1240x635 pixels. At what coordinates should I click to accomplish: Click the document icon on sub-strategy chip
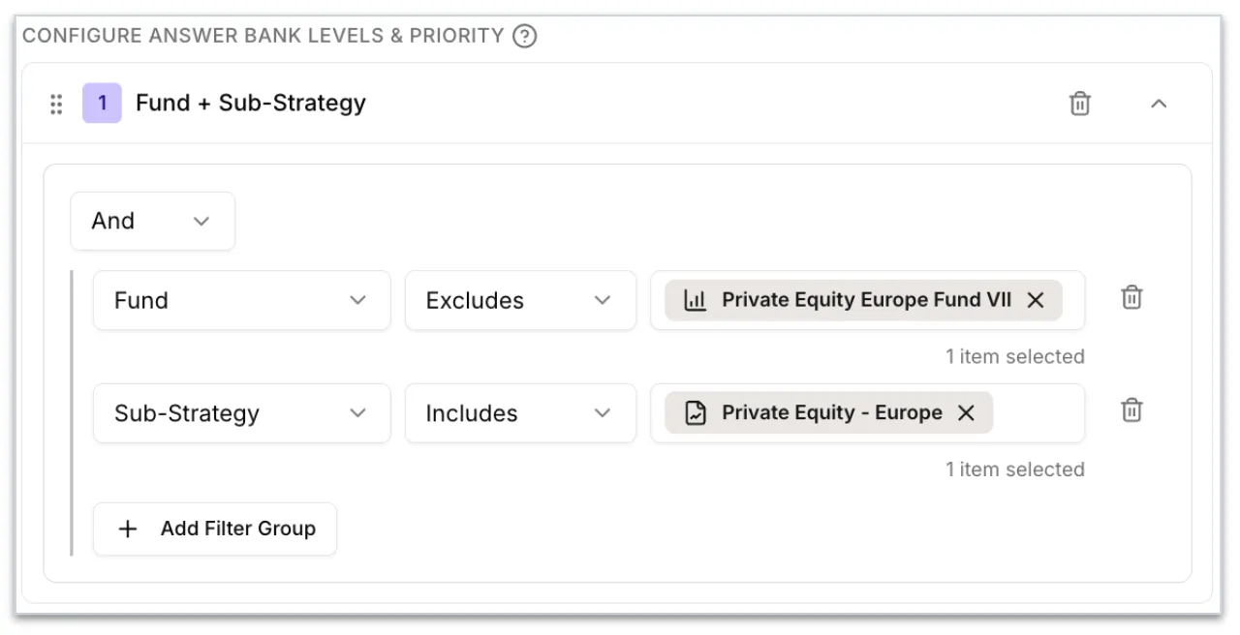pyautogui.click(x=696, y=412)
